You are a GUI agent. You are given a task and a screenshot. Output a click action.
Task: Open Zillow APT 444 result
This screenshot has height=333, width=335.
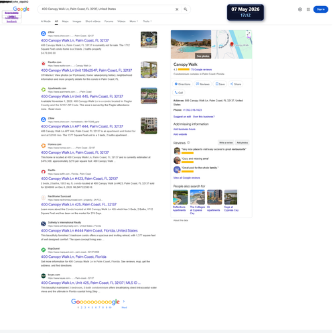(82, 126)
